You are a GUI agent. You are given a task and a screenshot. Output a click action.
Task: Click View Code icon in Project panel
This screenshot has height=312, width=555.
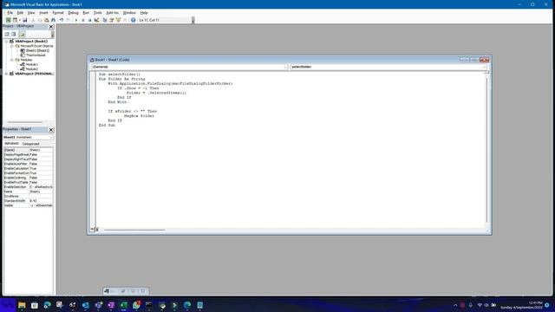[x=7, y=34]
